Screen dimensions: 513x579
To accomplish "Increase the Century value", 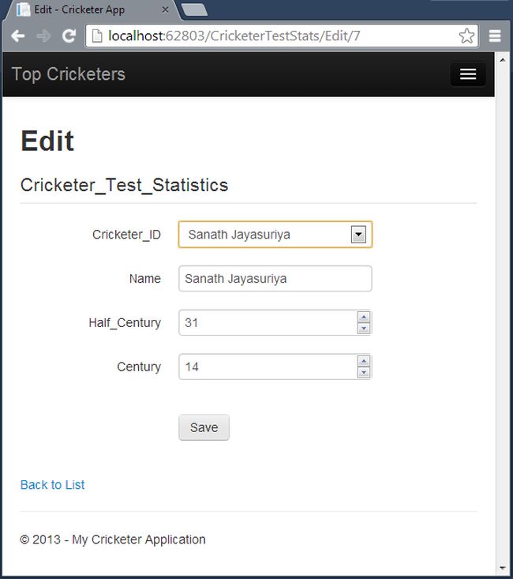I will [x=364, y=362].
